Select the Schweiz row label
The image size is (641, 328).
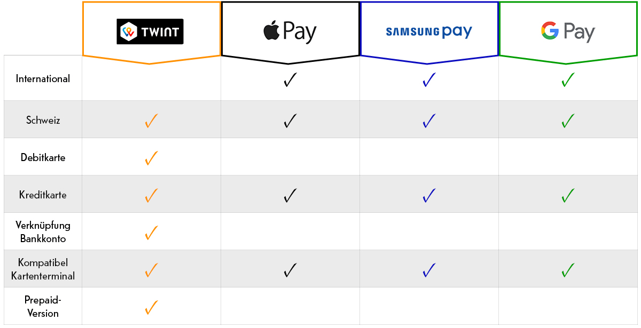click(x=43, y=120)
